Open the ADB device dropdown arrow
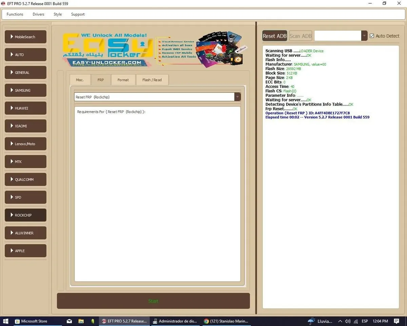This screenshot has width=407, height=326. click(364, 36)
